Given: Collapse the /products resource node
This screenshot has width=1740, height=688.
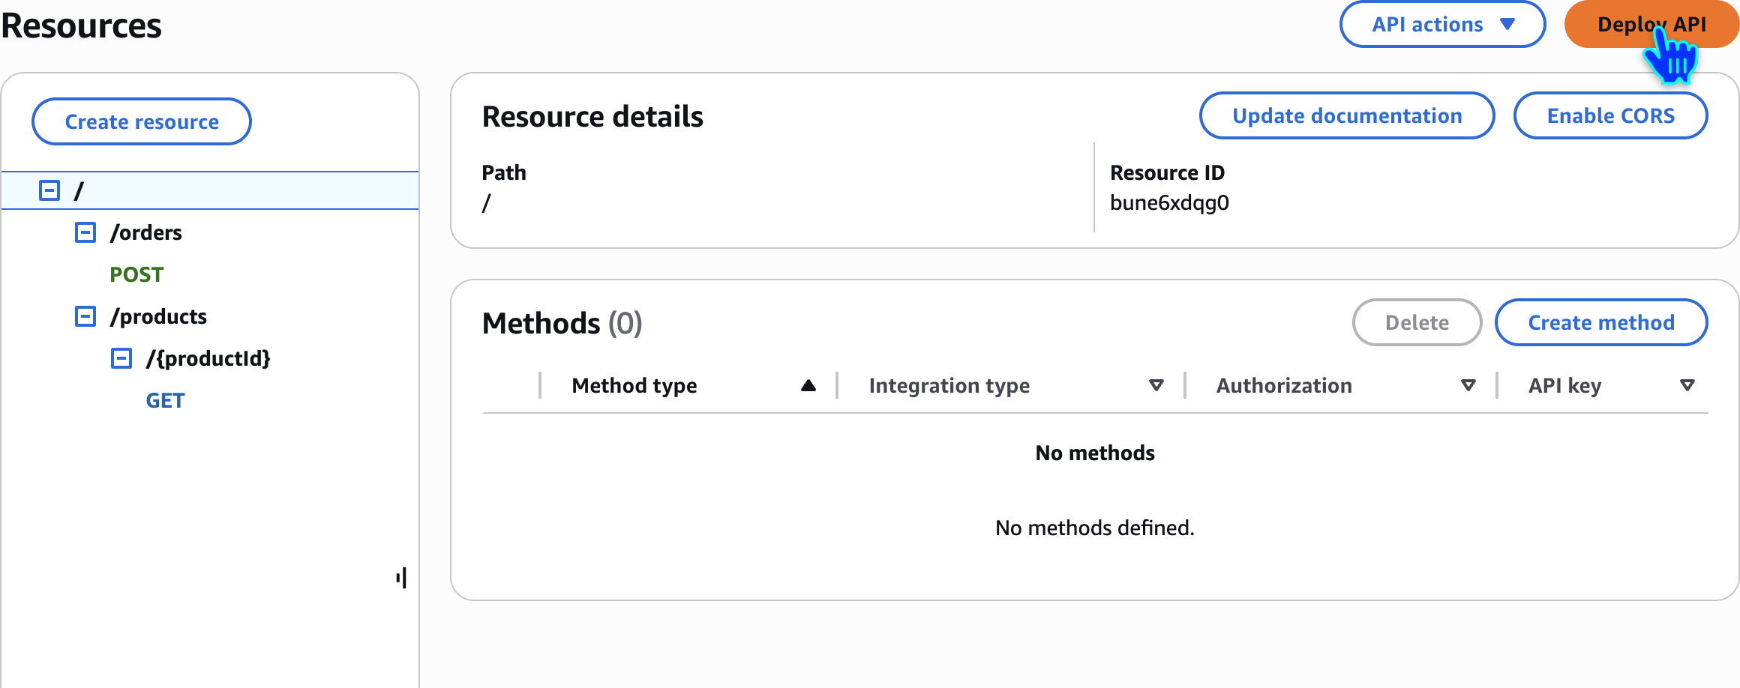Looking at the screenshot, I should (x=85, y=316).
